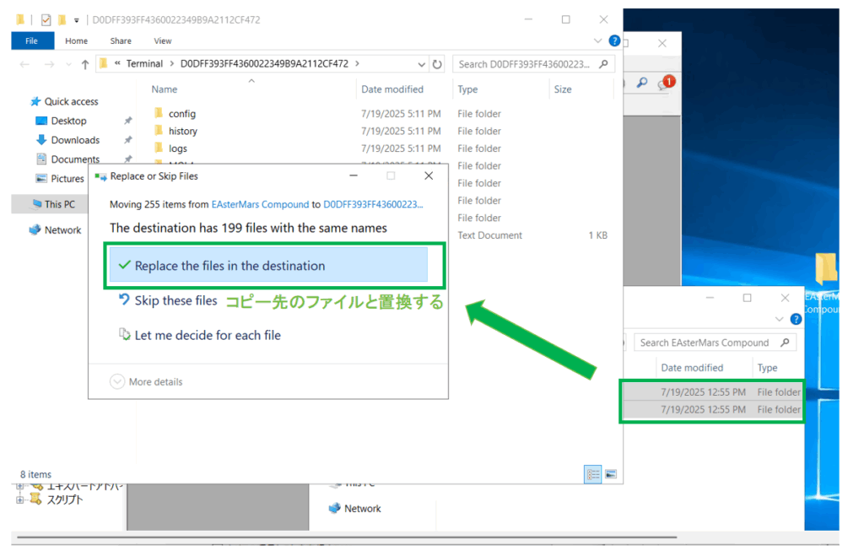Toggle the checkmark properties icon in title bar
The height and width of the screenshot is (556, 864).
46,19
